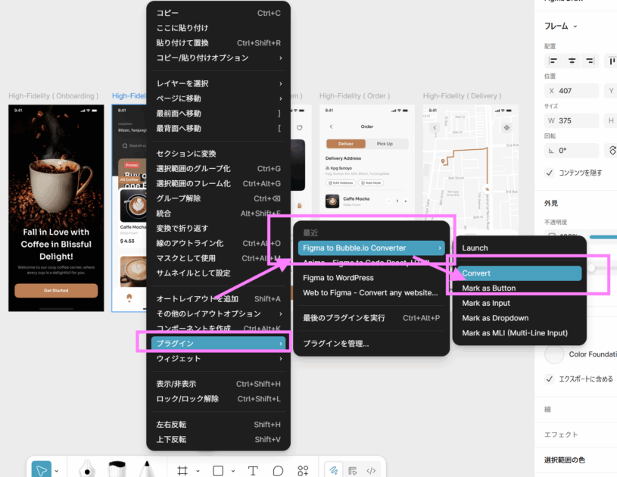617x477 pixels.
Task: Click the align left icon
Action: 553,61
